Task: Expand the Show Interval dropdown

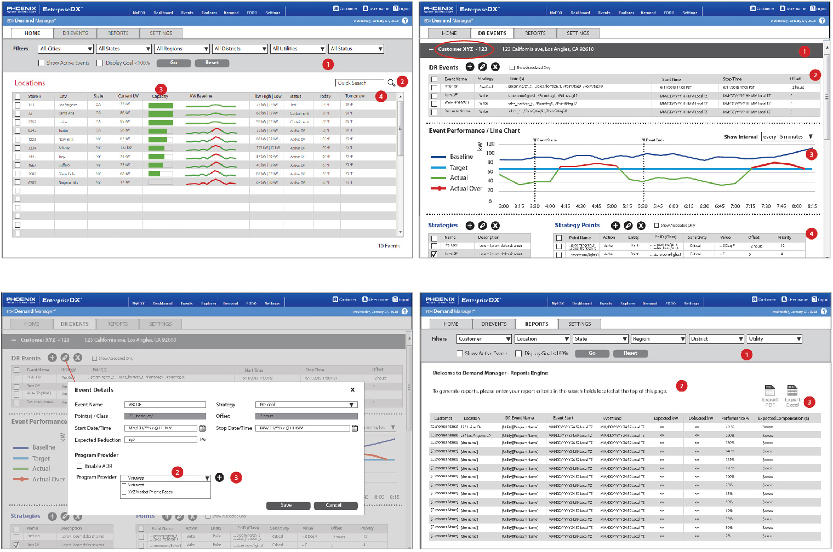Action: coord(788,137)
